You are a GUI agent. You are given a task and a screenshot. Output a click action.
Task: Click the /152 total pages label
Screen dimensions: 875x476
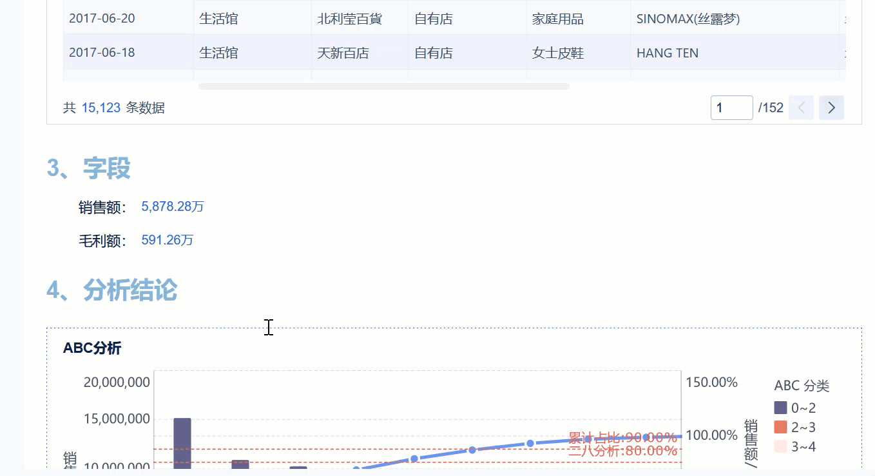coord(771,108)
